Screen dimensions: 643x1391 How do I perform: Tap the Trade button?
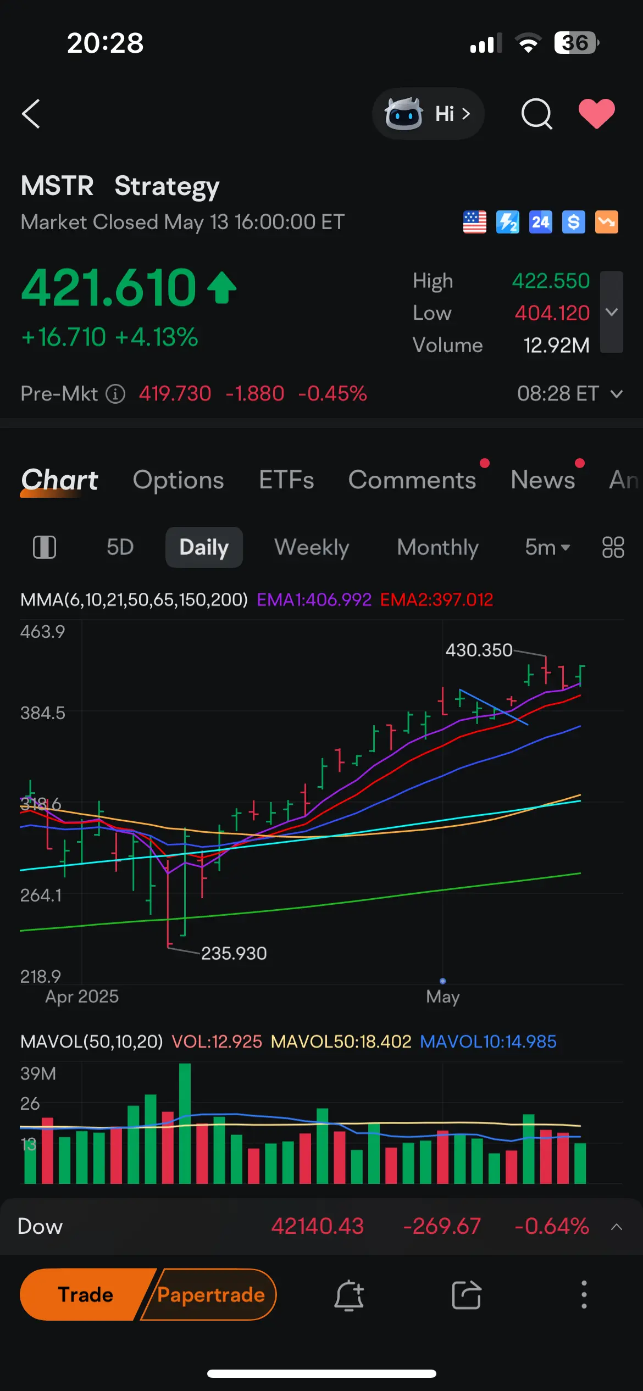click(x=86, y=1295)
